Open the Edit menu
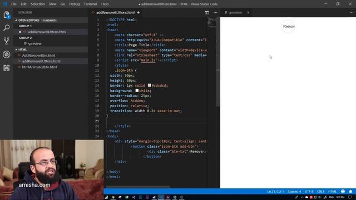The width and height of the screenshot is (356, 200). [x=23, y=4]
